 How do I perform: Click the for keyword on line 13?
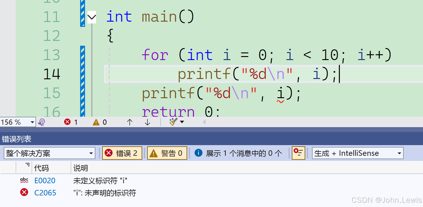[x=155, y=55]
